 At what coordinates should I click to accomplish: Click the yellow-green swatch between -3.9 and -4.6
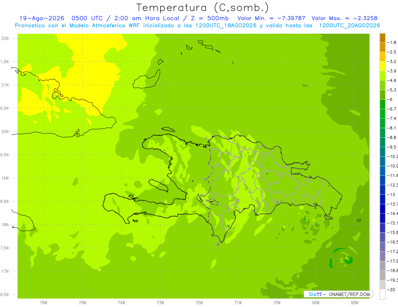[x=382, y=76]
